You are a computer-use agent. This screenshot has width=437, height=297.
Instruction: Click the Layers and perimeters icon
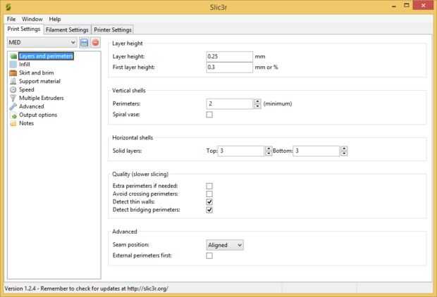(13, 56)
